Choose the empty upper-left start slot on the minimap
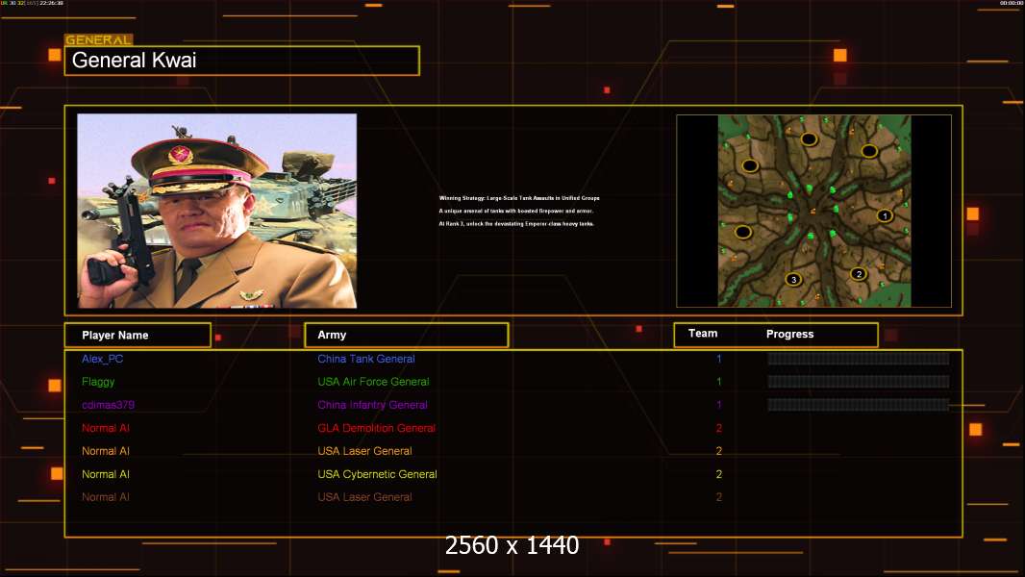 (x=750, y=165)
